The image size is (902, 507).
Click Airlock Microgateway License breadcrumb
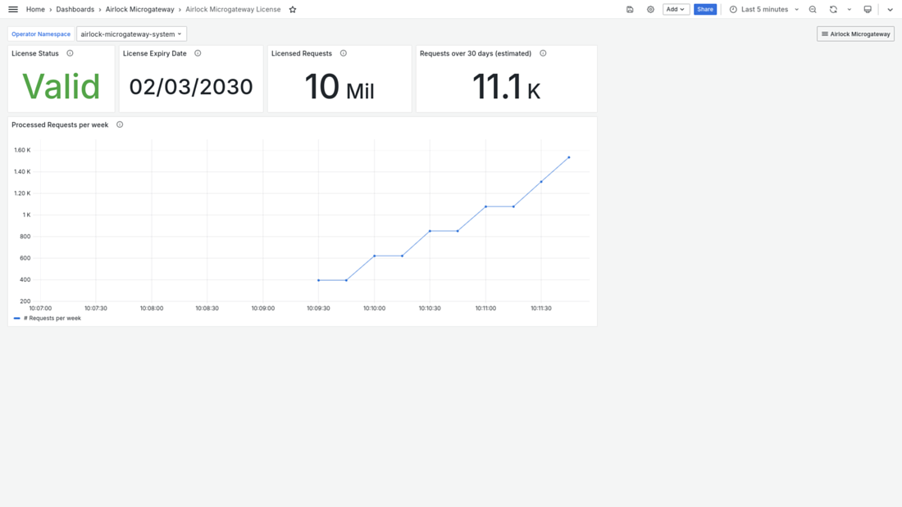pyautogui.click(x=233, y=9)
